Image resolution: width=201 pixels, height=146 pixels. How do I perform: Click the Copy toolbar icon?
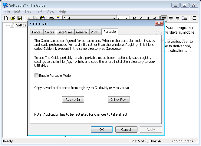[x=35, y=18]
